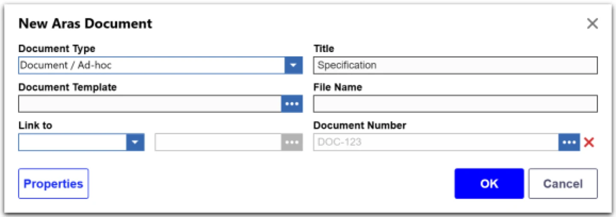Click the New Aras Document heading
616x217 pixels.
click(x=85, y=23)
